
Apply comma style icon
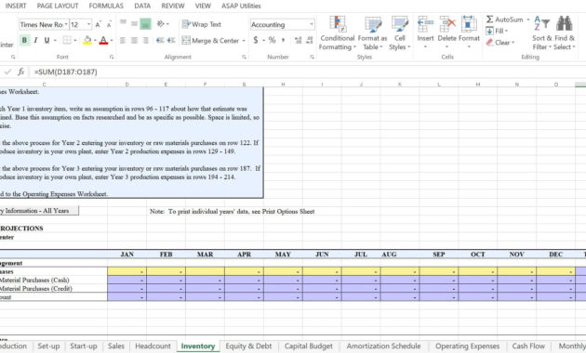284,40
